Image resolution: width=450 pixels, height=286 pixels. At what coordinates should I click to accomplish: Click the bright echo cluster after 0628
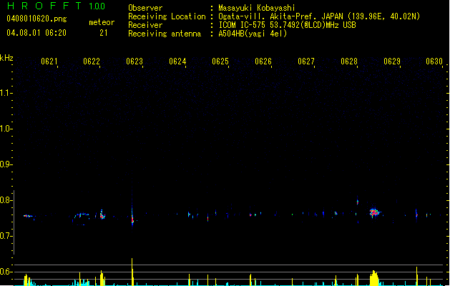[x=374, y=212]
